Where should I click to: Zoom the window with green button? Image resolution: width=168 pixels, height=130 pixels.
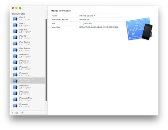click(x=20, y=8)
